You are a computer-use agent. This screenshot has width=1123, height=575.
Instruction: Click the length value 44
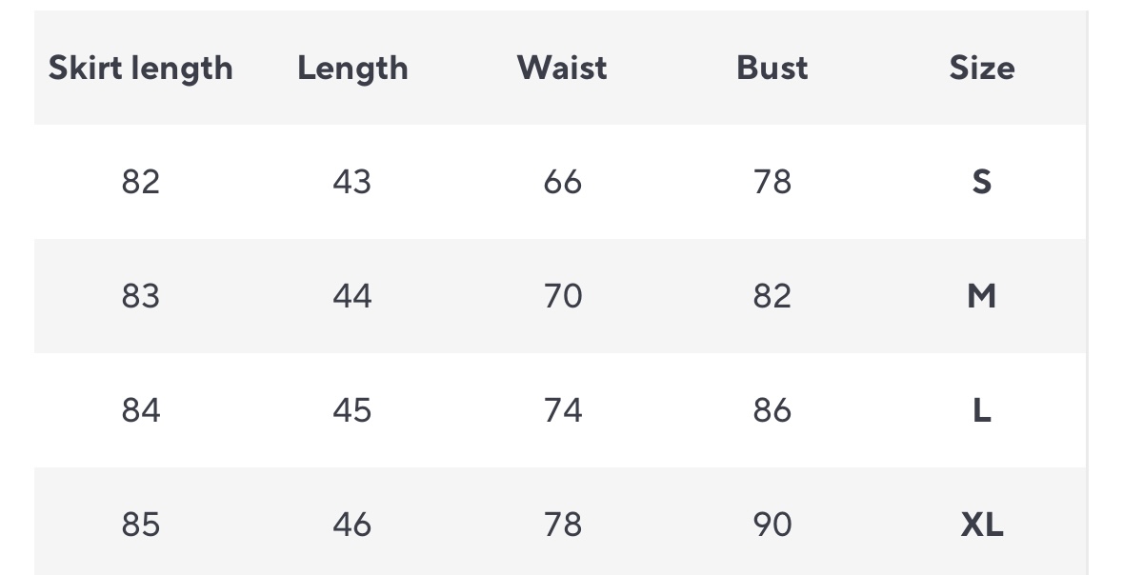click(352, 296)
